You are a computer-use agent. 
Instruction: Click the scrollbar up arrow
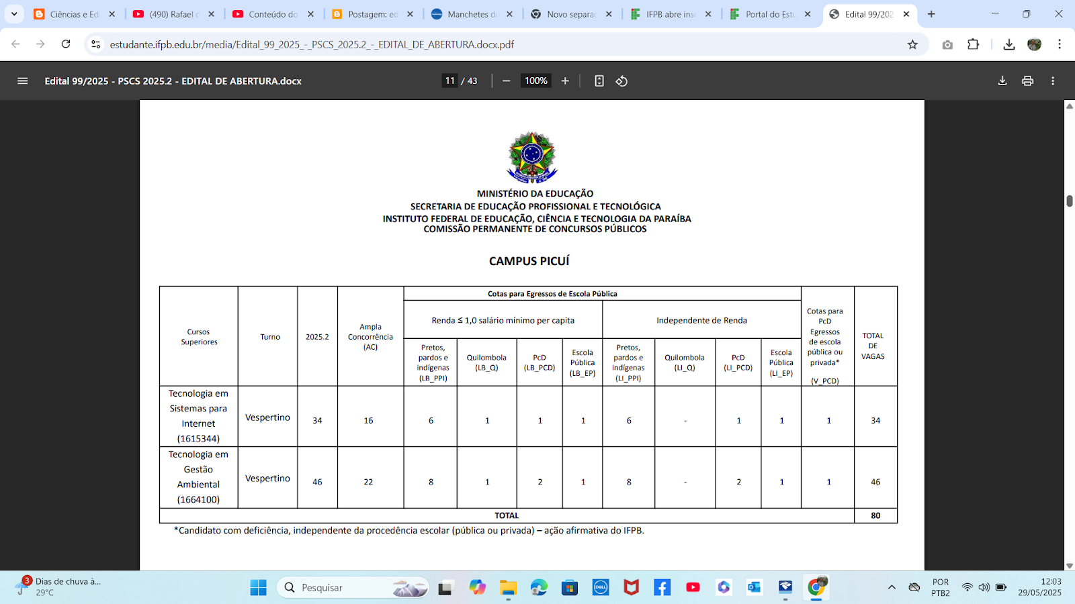coord(1069,106)
